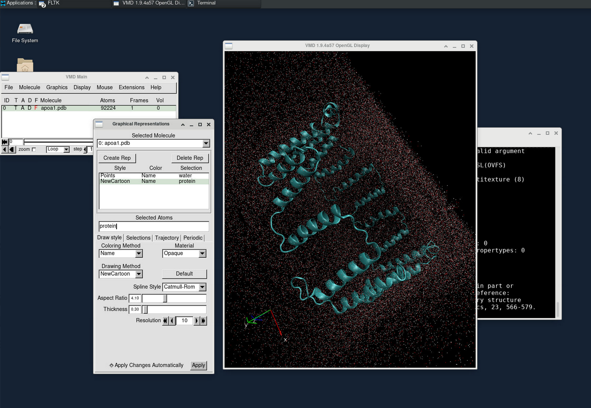Switch to the Draw style tab
The image size is (591, 408).
coord(109,238)
